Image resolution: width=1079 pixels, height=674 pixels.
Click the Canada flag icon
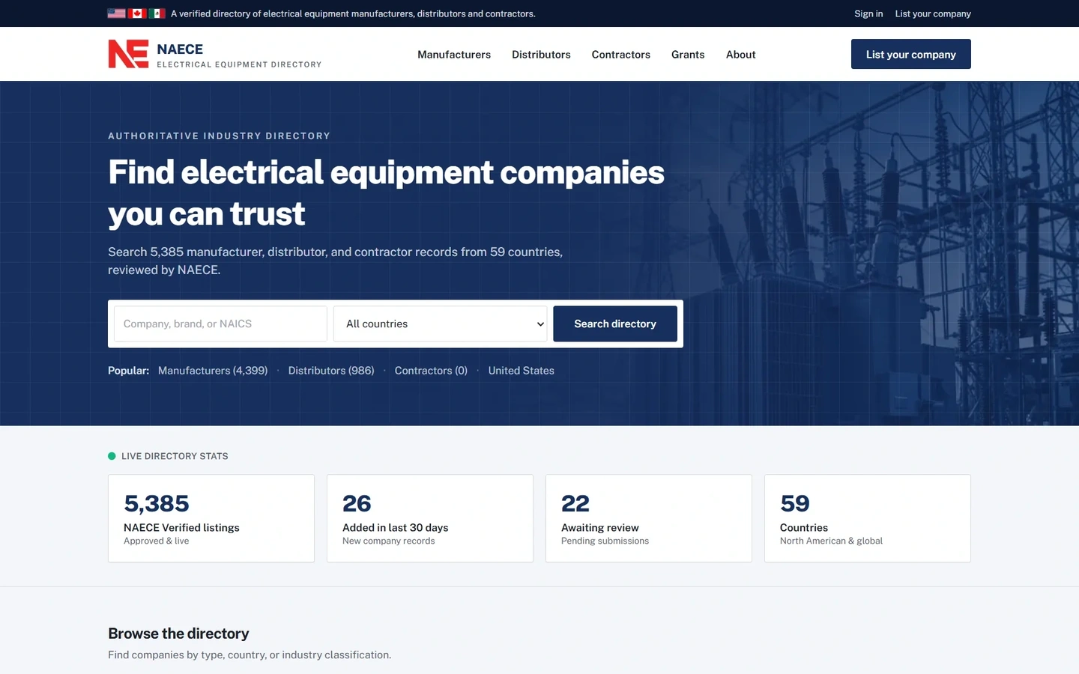[136, 13]
